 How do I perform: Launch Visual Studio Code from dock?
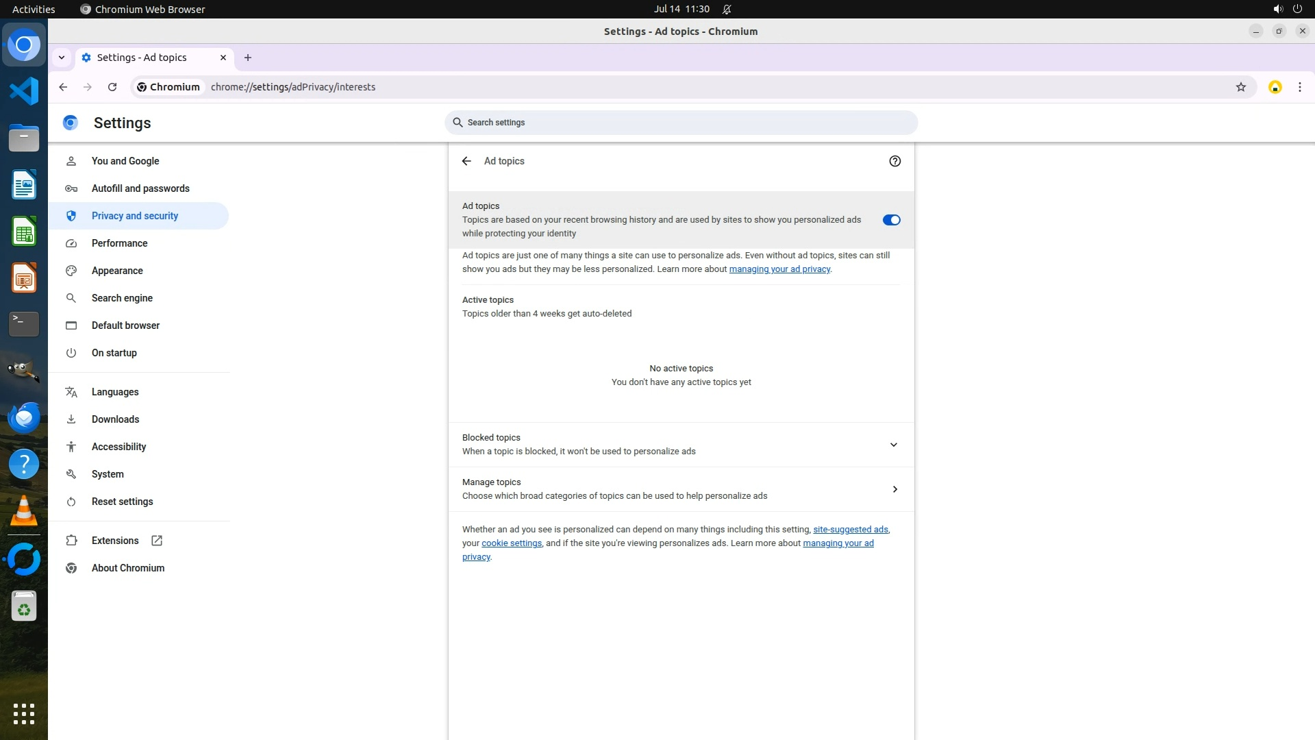tap(24, 91)
